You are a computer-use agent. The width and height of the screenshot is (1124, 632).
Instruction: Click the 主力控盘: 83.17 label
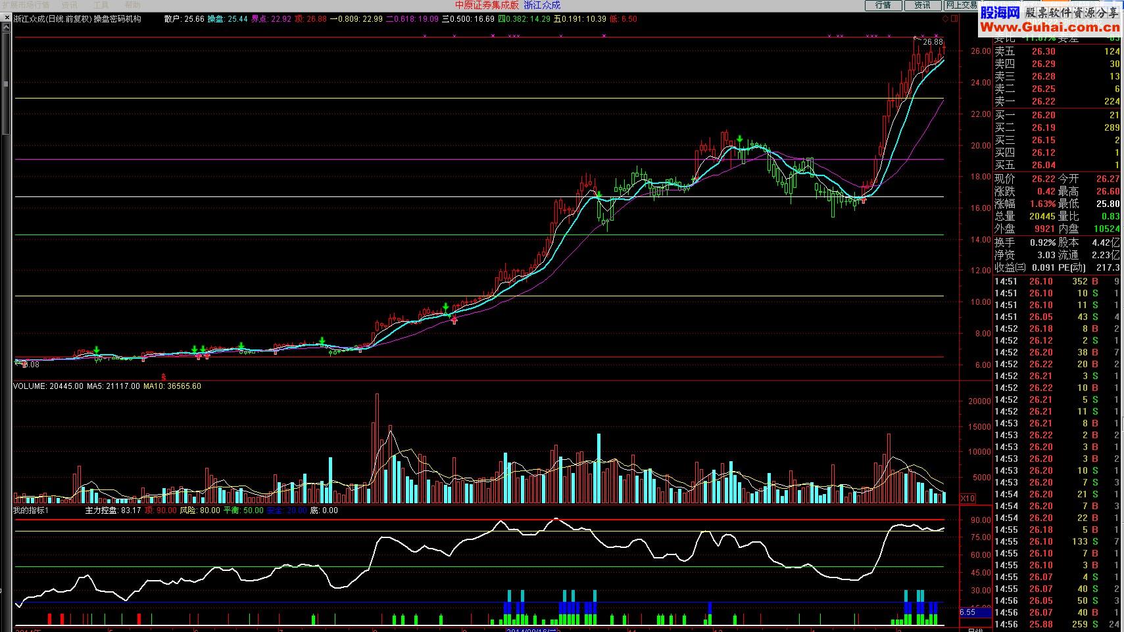coord(113,510)
